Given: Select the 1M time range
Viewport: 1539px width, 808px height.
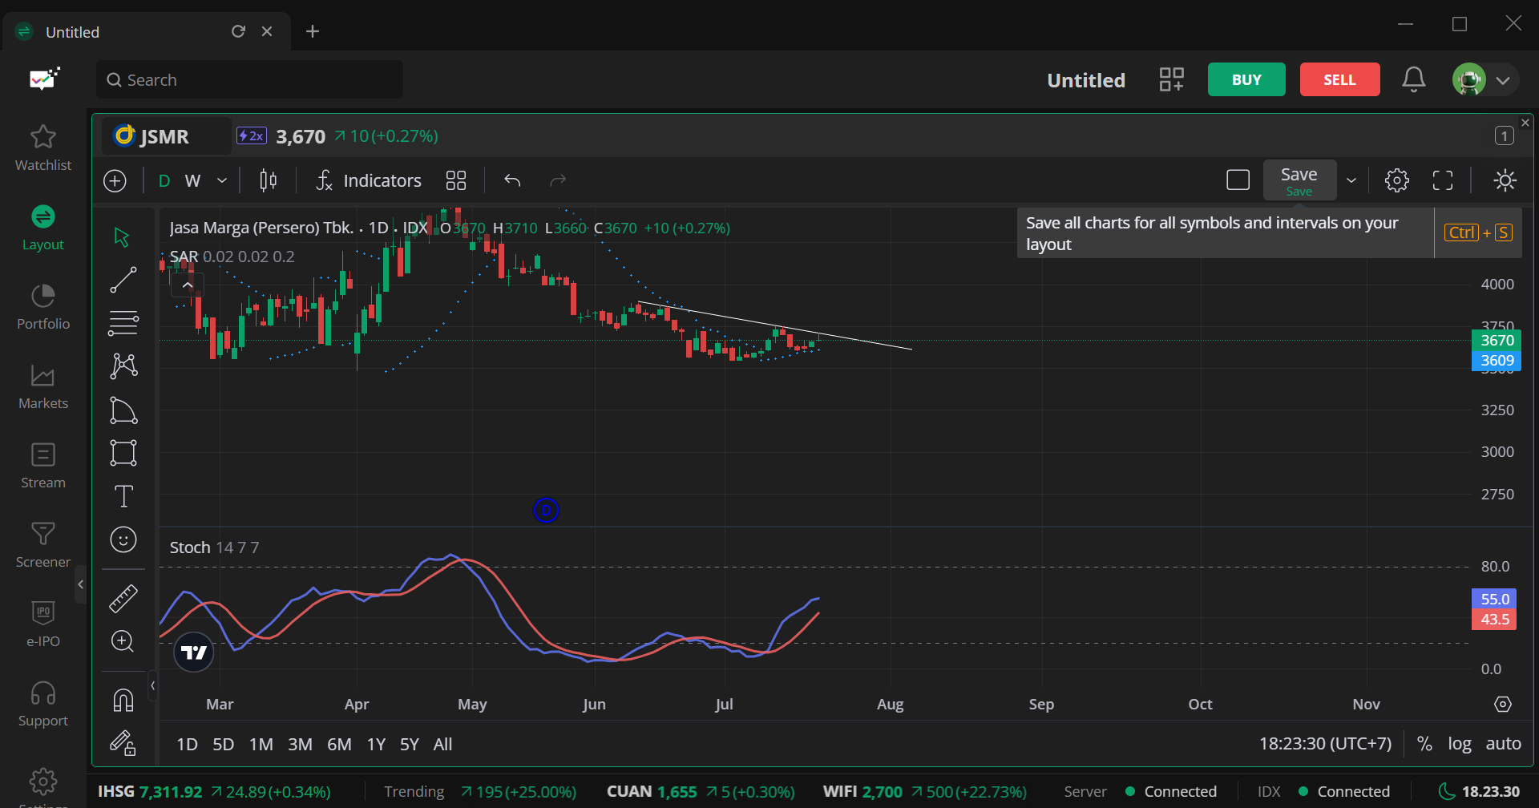Looking at the screenshot, I should (x=261, y=744).
